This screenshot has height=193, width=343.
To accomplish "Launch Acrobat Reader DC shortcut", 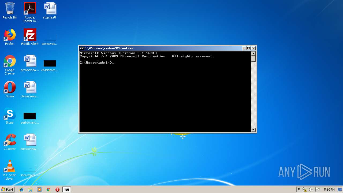I will coord(30,12).
